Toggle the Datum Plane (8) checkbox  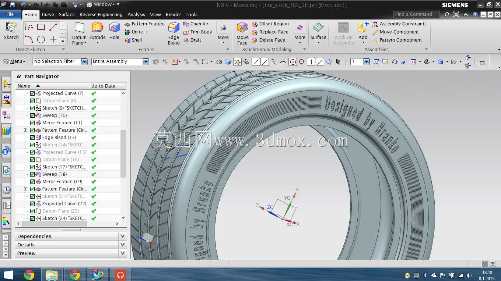[x=32, y=101]
